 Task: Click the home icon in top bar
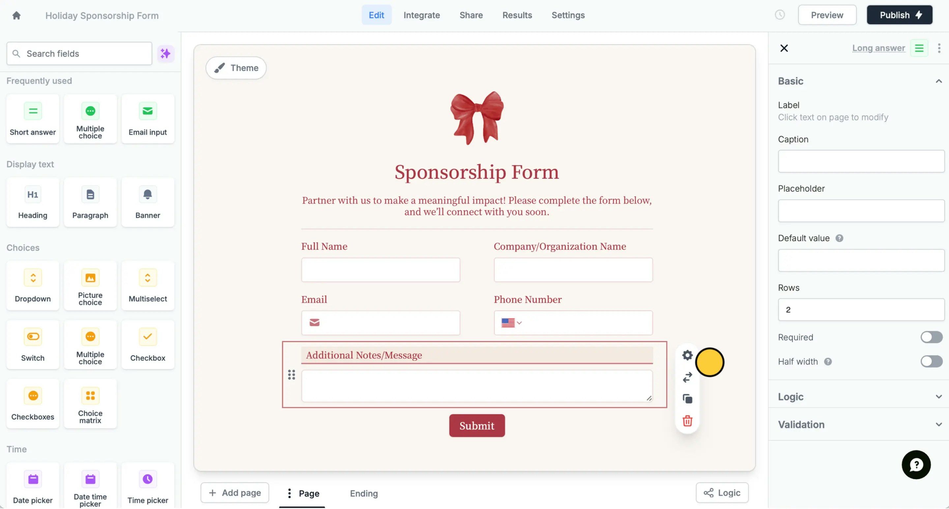tap(16, 15)
